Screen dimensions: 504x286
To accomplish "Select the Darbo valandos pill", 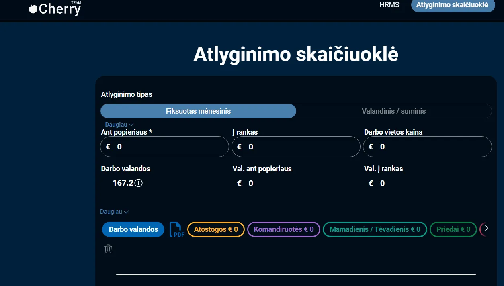I will [x=133, y=229].
